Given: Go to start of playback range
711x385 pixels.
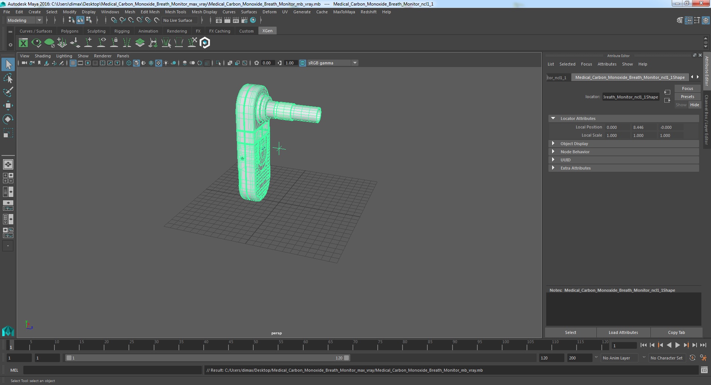Looking at the screenshot, I should pyautogui.click(x=643, y=345).
